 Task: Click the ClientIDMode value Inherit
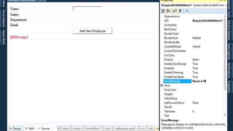click(196, 47)
